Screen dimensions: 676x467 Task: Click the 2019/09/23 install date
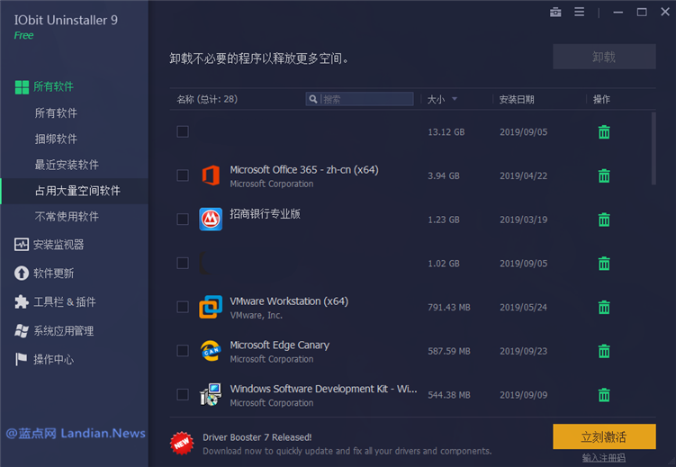(523, 352)
